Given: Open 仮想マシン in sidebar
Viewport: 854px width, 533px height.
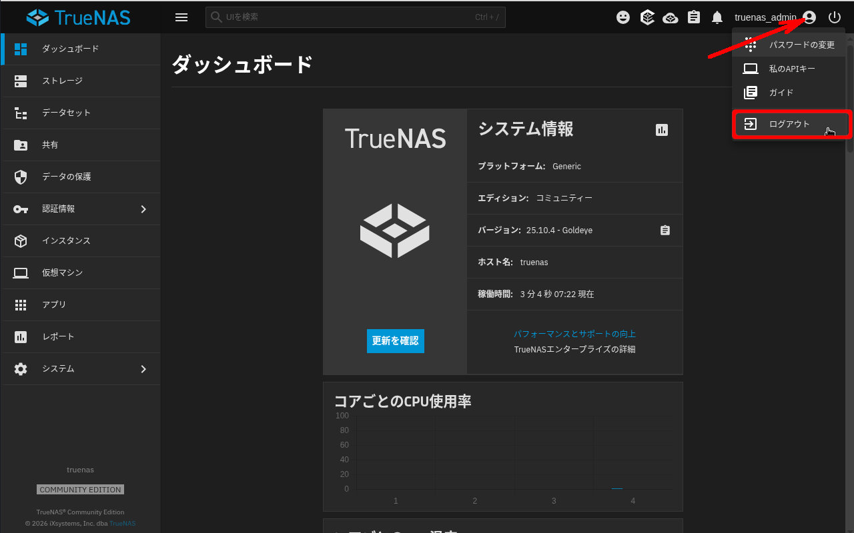Looking at the screenshot, I should pos(81,272).
